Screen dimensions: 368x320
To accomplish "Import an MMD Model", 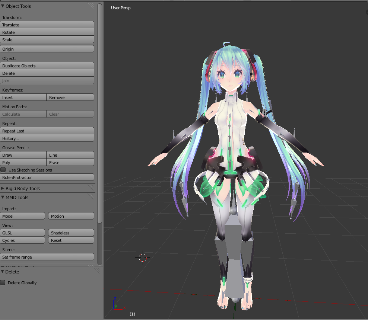I will (23, 216).
